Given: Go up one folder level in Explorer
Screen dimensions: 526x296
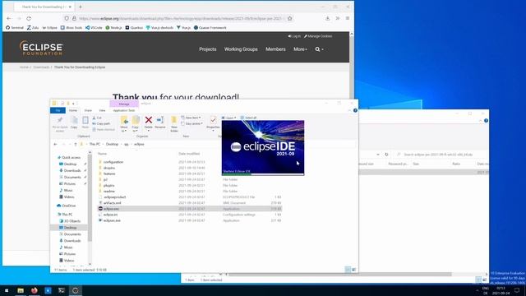Looking at the screenshot, I should point(76,145).
